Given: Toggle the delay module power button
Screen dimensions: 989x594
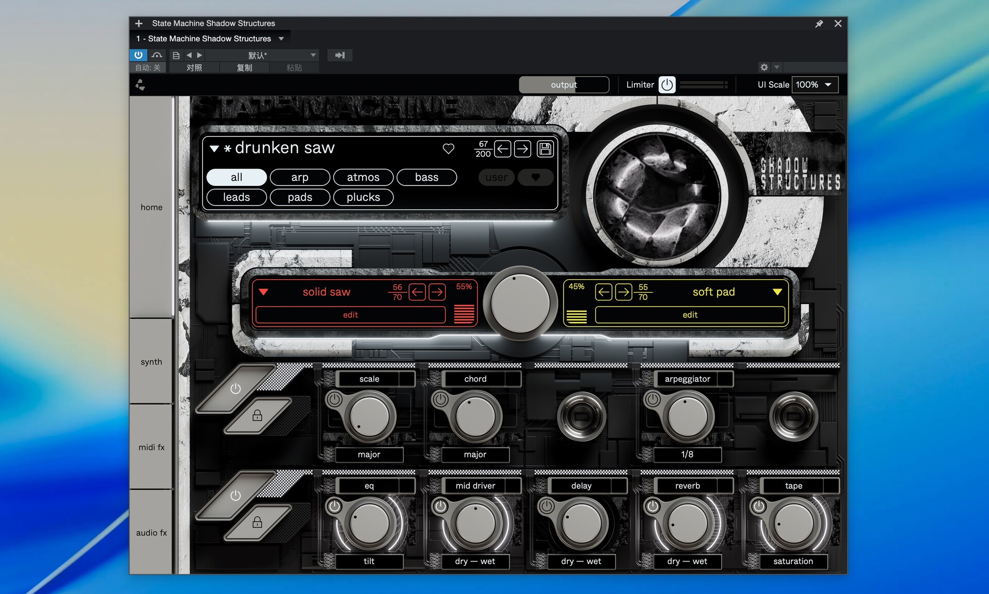Looking at the screenshot, I should 547,506.
